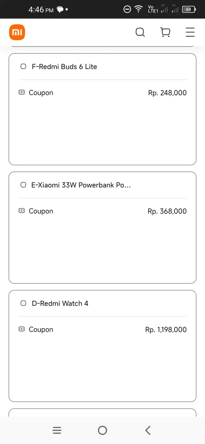
Task: Click the Rp. 1,198,000 price text
Action: (166, 330)
